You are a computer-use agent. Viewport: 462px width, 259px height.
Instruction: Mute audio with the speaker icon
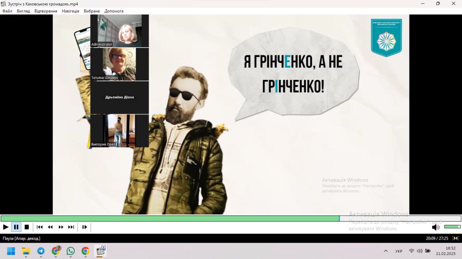436,227
